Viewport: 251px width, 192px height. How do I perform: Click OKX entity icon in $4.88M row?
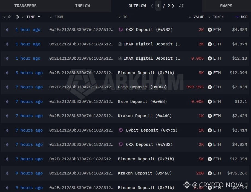click(x=121, y=30)
